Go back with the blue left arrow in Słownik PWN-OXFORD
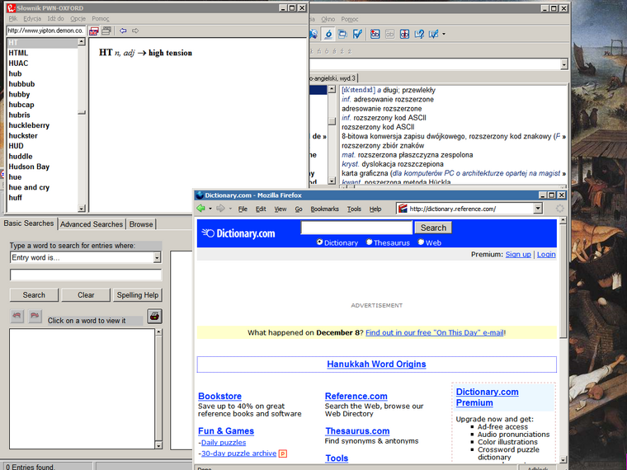 (x=123, y=31)
